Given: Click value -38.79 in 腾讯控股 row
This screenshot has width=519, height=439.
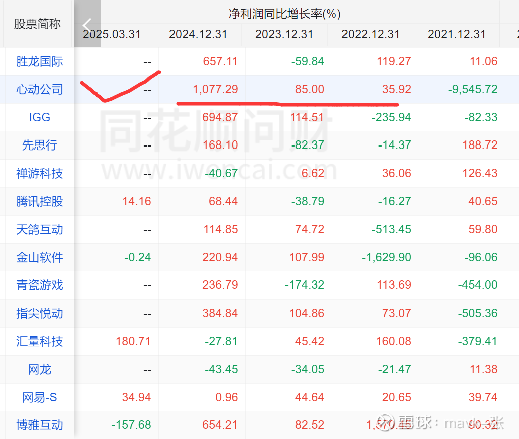Looking at the screenshot, I should (x=308, y=201).
